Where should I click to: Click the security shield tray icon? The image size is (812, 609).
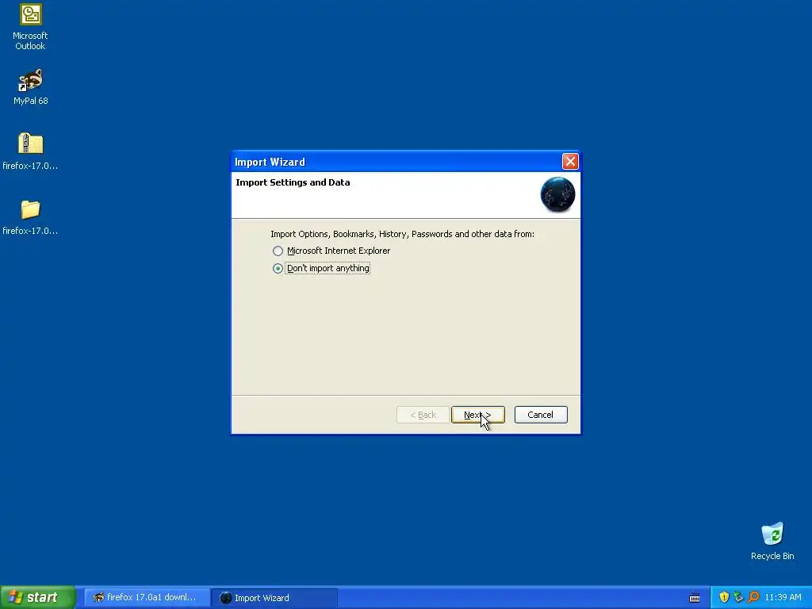click(724, 597)
